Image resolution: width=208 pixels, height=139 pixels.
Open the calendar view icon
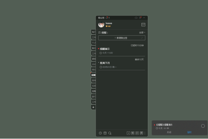(x=143, y=25)
